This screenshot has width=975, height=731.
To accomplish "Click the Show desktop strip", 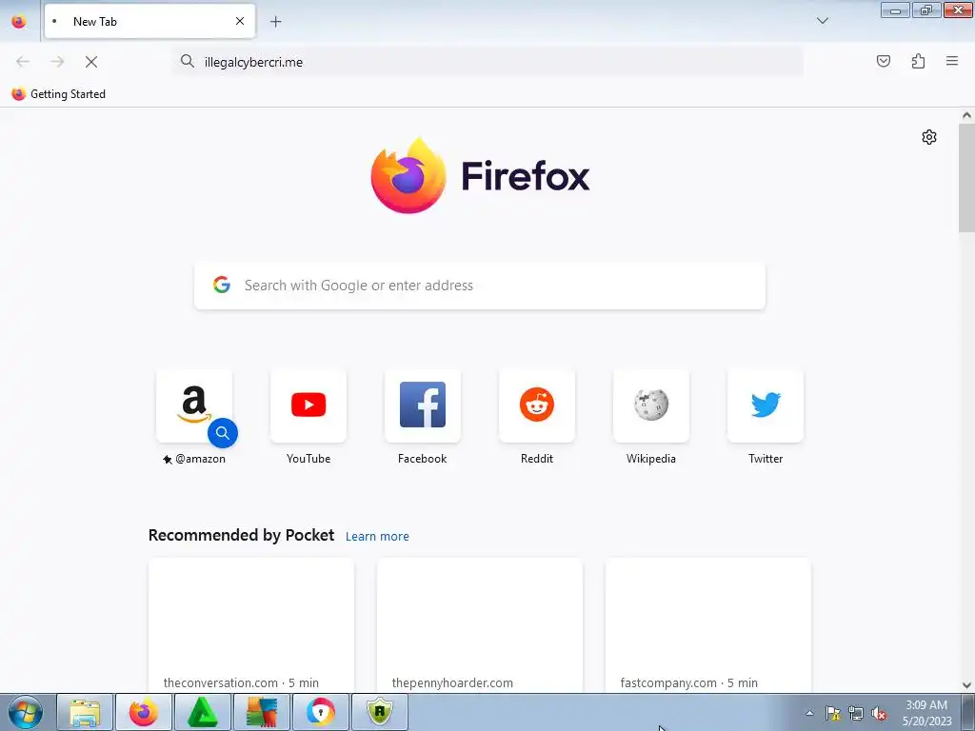I will [x=968, y=712].
